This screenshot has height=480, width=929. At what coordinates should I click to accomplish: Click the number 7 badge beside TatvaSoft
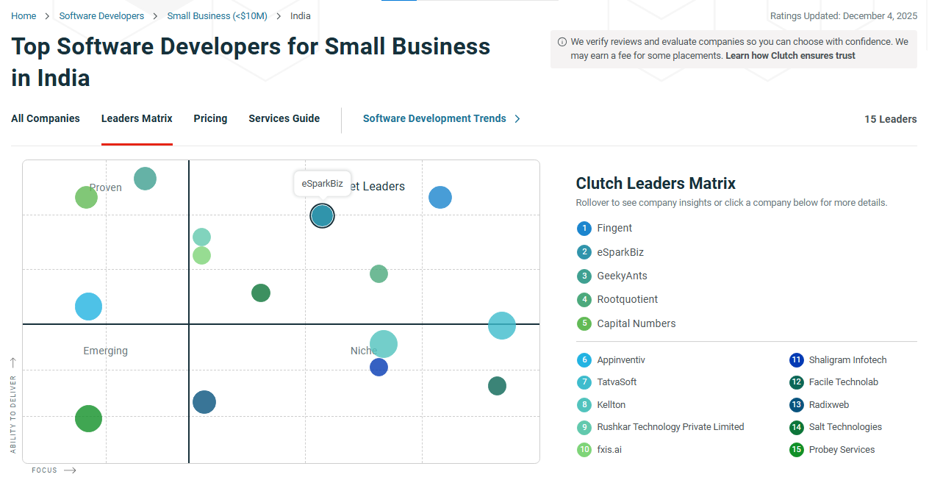[x=584, y=382]
